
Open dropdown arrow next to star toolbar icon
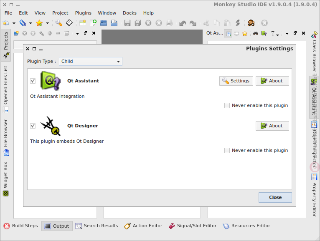(47, 23)
